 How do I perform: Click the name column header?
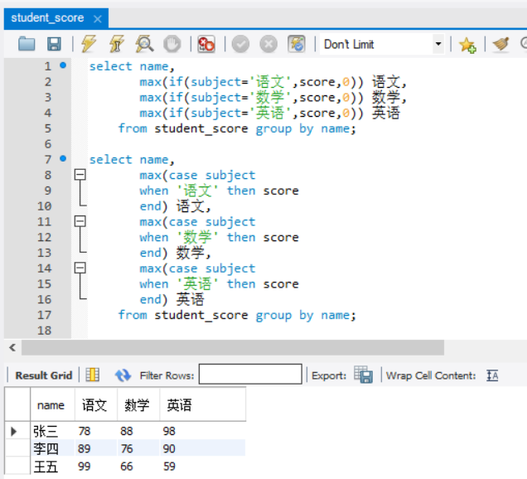pyautogui.click(x=53, y=404)
